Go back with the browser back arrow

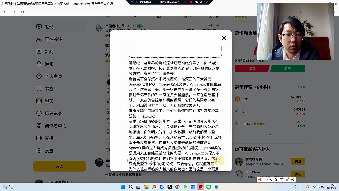(x=5, y=12)
